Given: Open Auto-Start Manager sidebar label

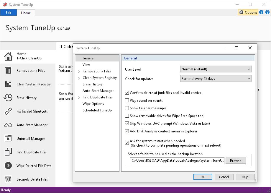Looking at the screenshot, I should (32, 125).
